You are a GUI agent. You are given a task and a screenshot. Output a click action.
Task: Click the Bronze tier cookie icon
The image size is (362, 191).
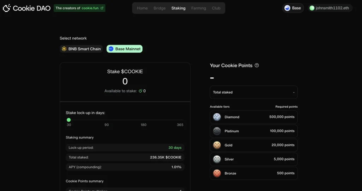217,173
